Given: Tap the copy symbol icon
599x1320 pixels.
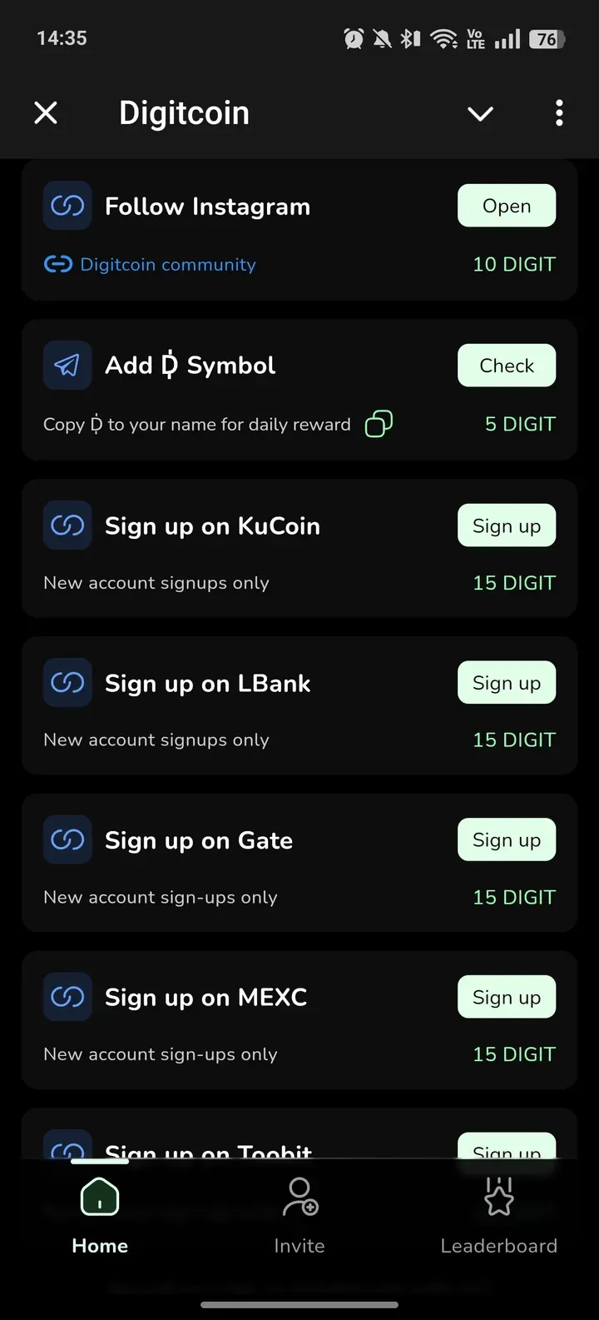Looking at the screenshot, I should coord(379,424).
